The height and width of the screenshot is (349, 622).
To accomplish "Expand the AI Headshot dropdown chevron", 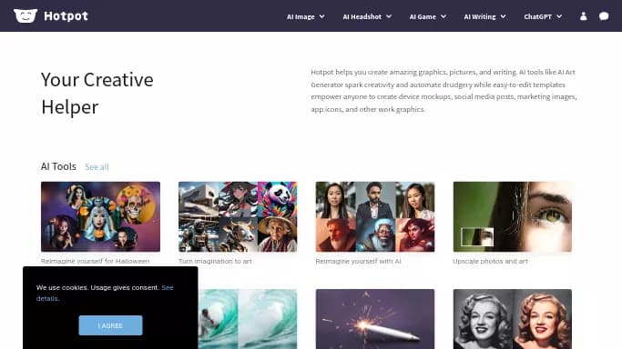I will tap(389, 16).
